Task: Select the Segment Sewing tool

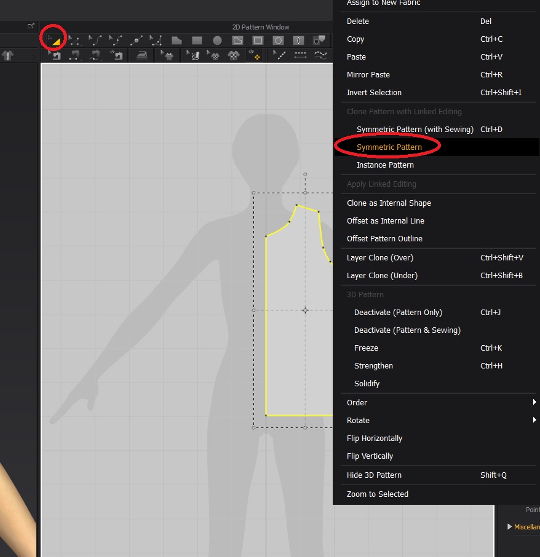Action: coord(74,55)
